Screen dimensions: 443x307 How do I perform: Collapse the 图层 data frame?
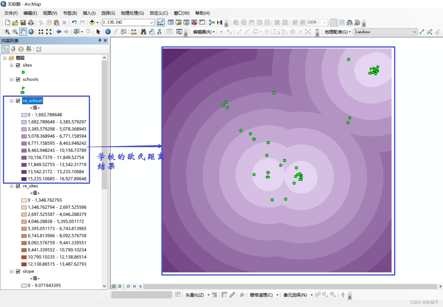(x=5, y=58)
